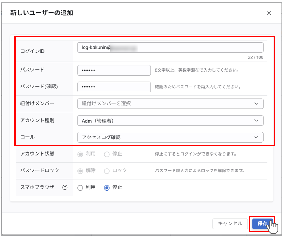Click the 保存 button
283x237 pixels.
(262, 223)
